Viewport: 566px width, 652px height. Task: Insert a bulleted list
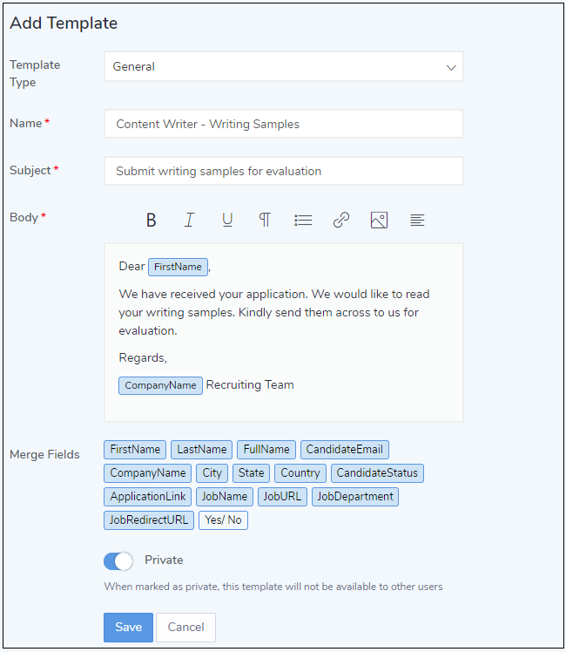tap(303, 221)
